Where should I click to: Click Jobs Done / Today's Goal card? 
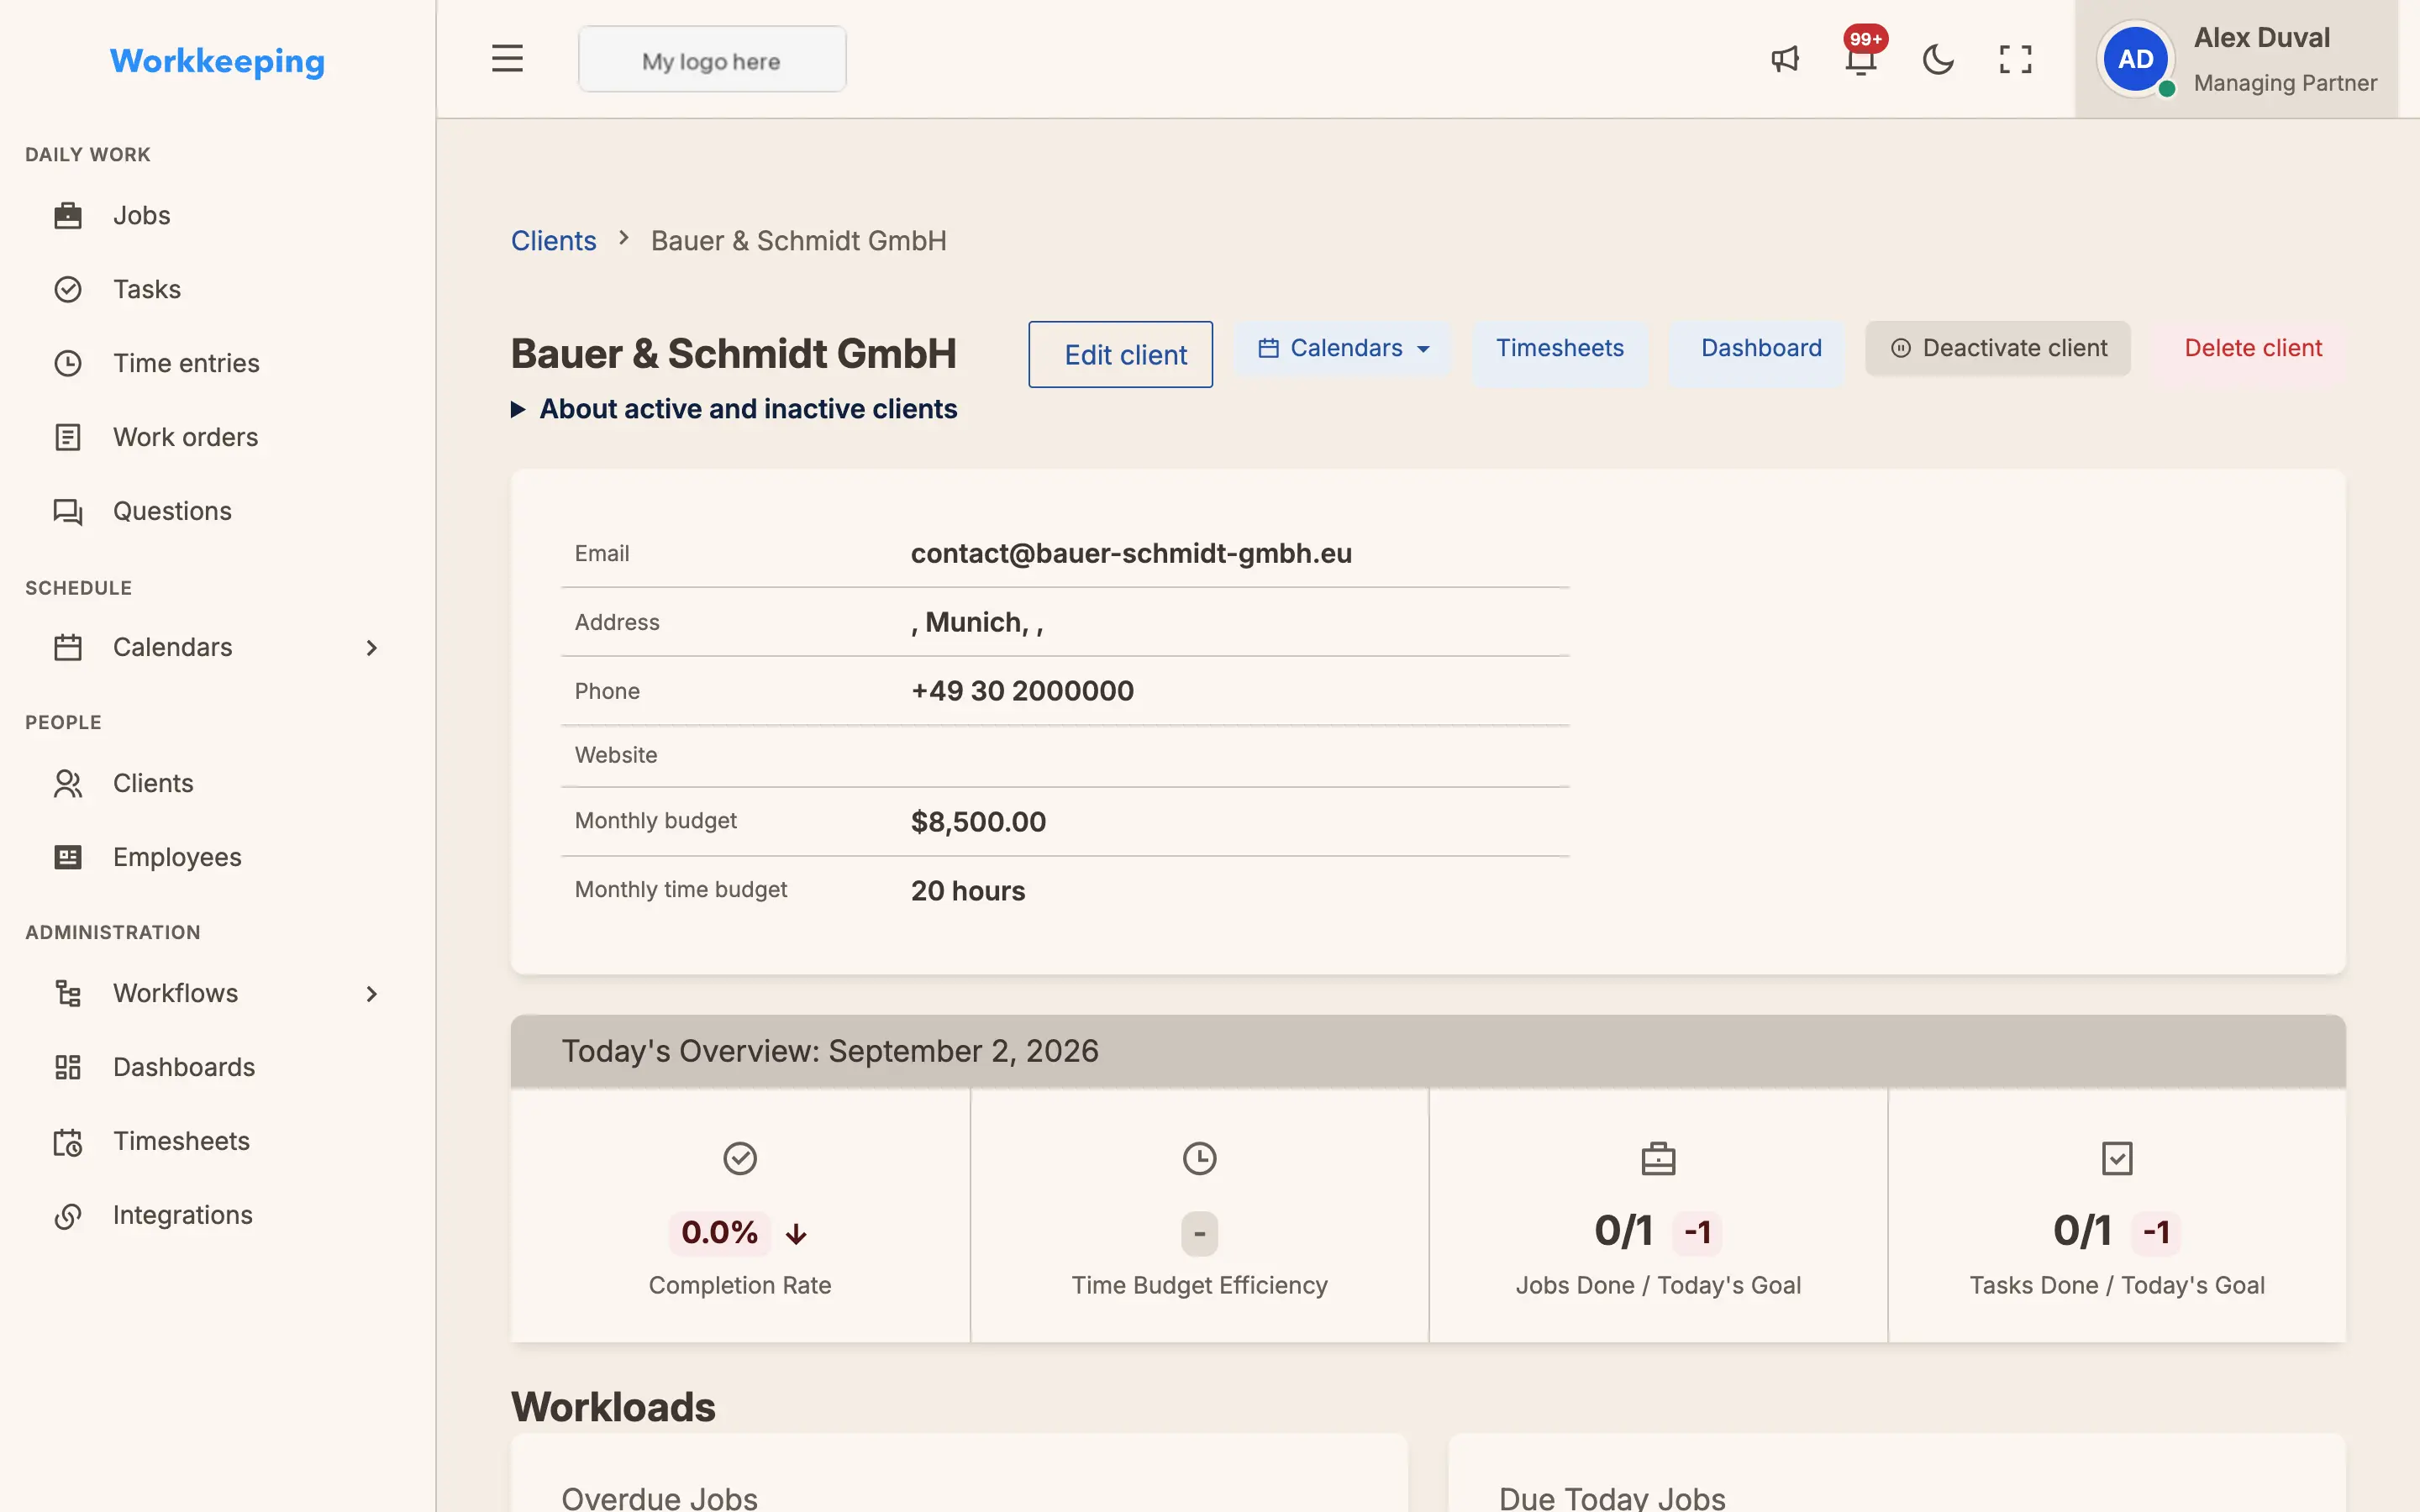(1658, 1215)
